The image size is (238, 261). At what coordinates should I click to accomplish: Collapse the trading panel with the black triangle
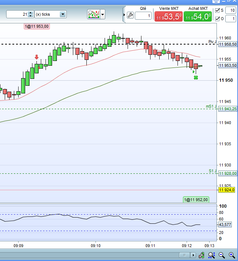click(124, 15)
